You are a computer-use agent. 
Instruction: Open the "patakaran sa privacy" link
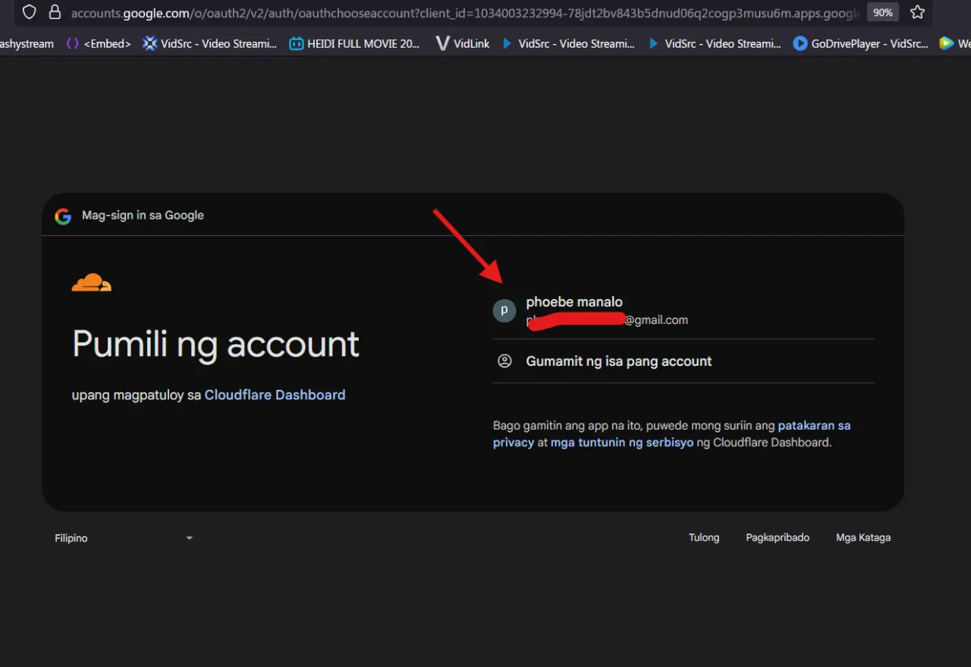coord(671,434)
